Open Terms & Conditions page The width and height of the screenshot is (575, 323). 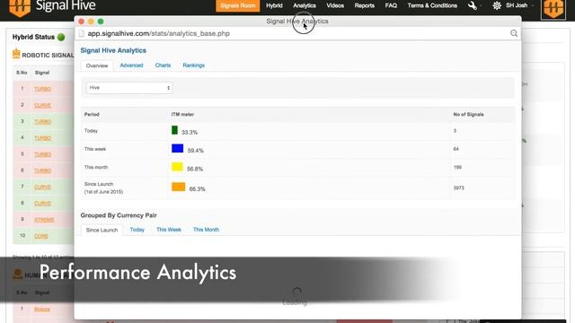click(432, 5)
